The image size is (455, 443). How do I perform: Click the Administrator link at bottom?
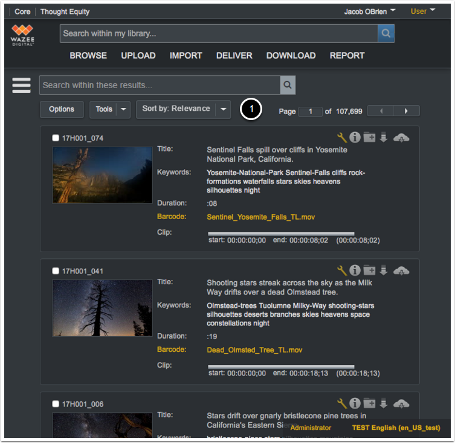pos(311,428)
